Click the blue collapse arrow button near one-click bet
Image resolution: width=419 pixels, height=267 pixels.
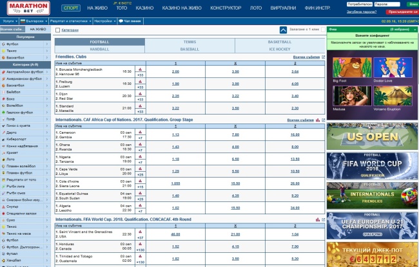(283, 30)
